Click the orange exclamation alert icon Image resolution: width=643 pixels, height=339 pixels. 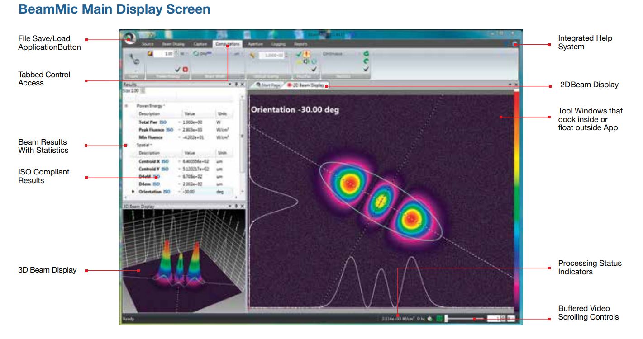tap(306, 54)
